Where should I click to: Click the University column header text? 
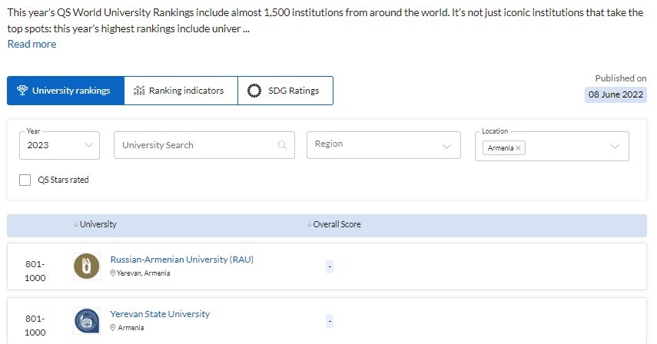[98, 224]
